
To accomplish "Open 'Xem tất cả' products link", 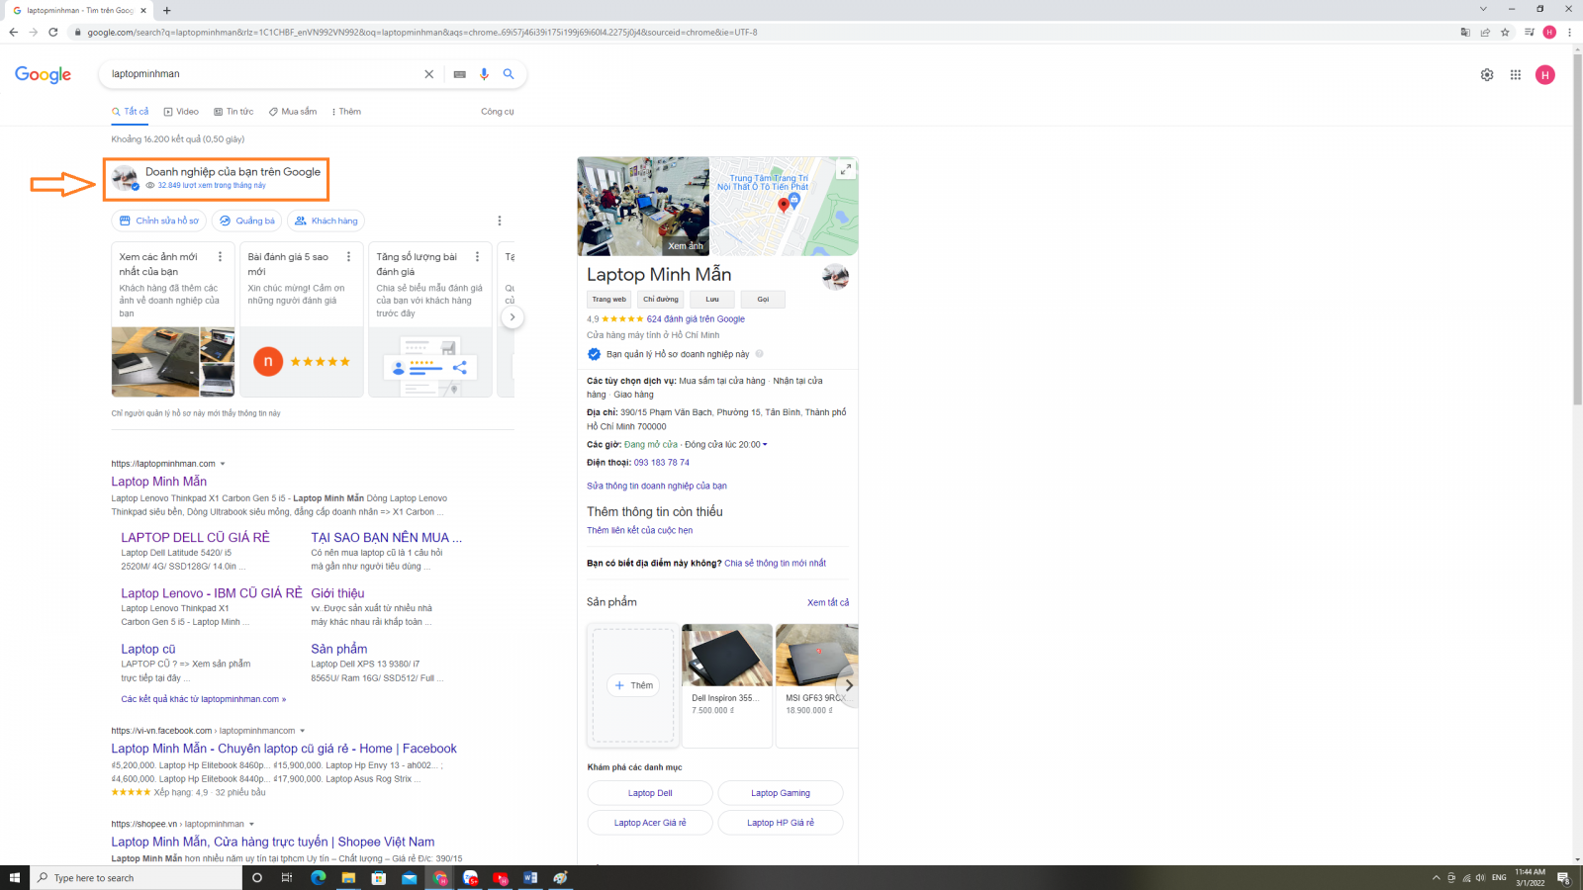I will (828, 603).
